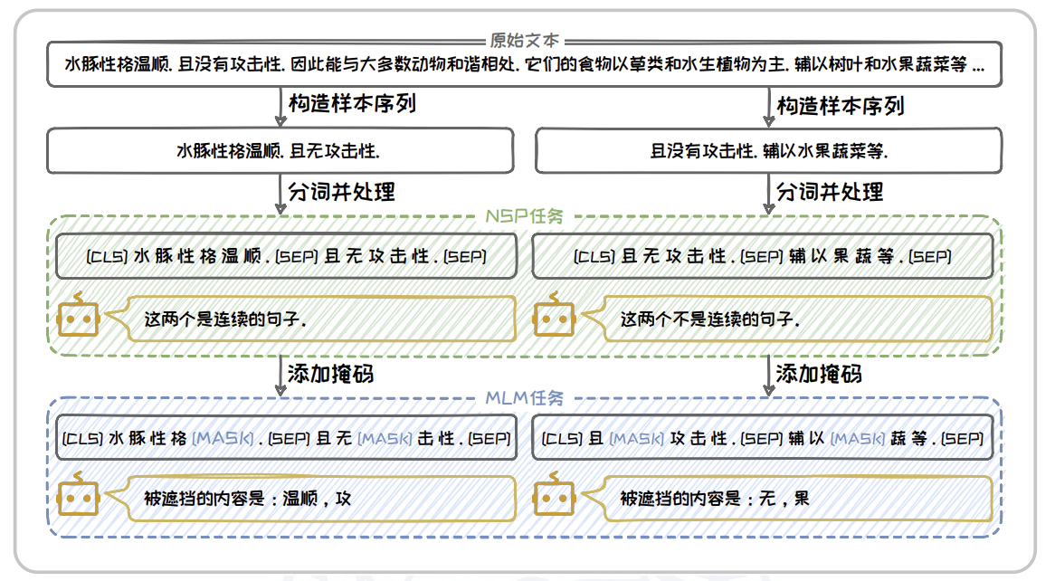
Task: Click the left '构造样本序列' label
Action: point(353,103)
